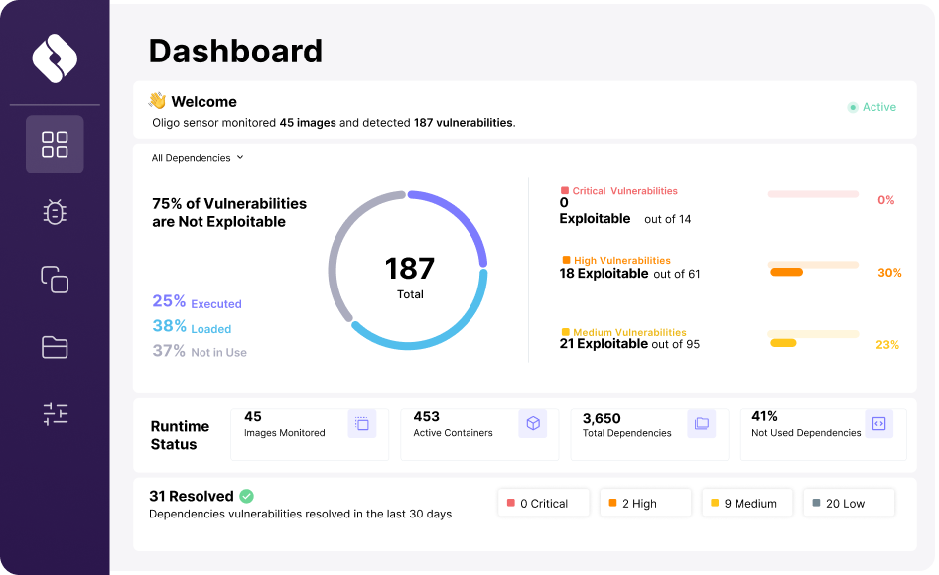939x575 pixels.
Task: Toggle the Active status indicator
Action: pyautogui.click(x=871, y=106)
